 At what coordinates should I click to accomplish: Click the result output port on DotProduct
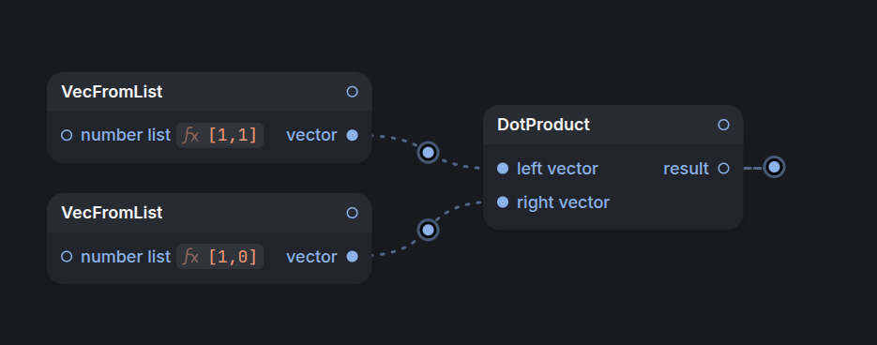click(x=723, y=169)
